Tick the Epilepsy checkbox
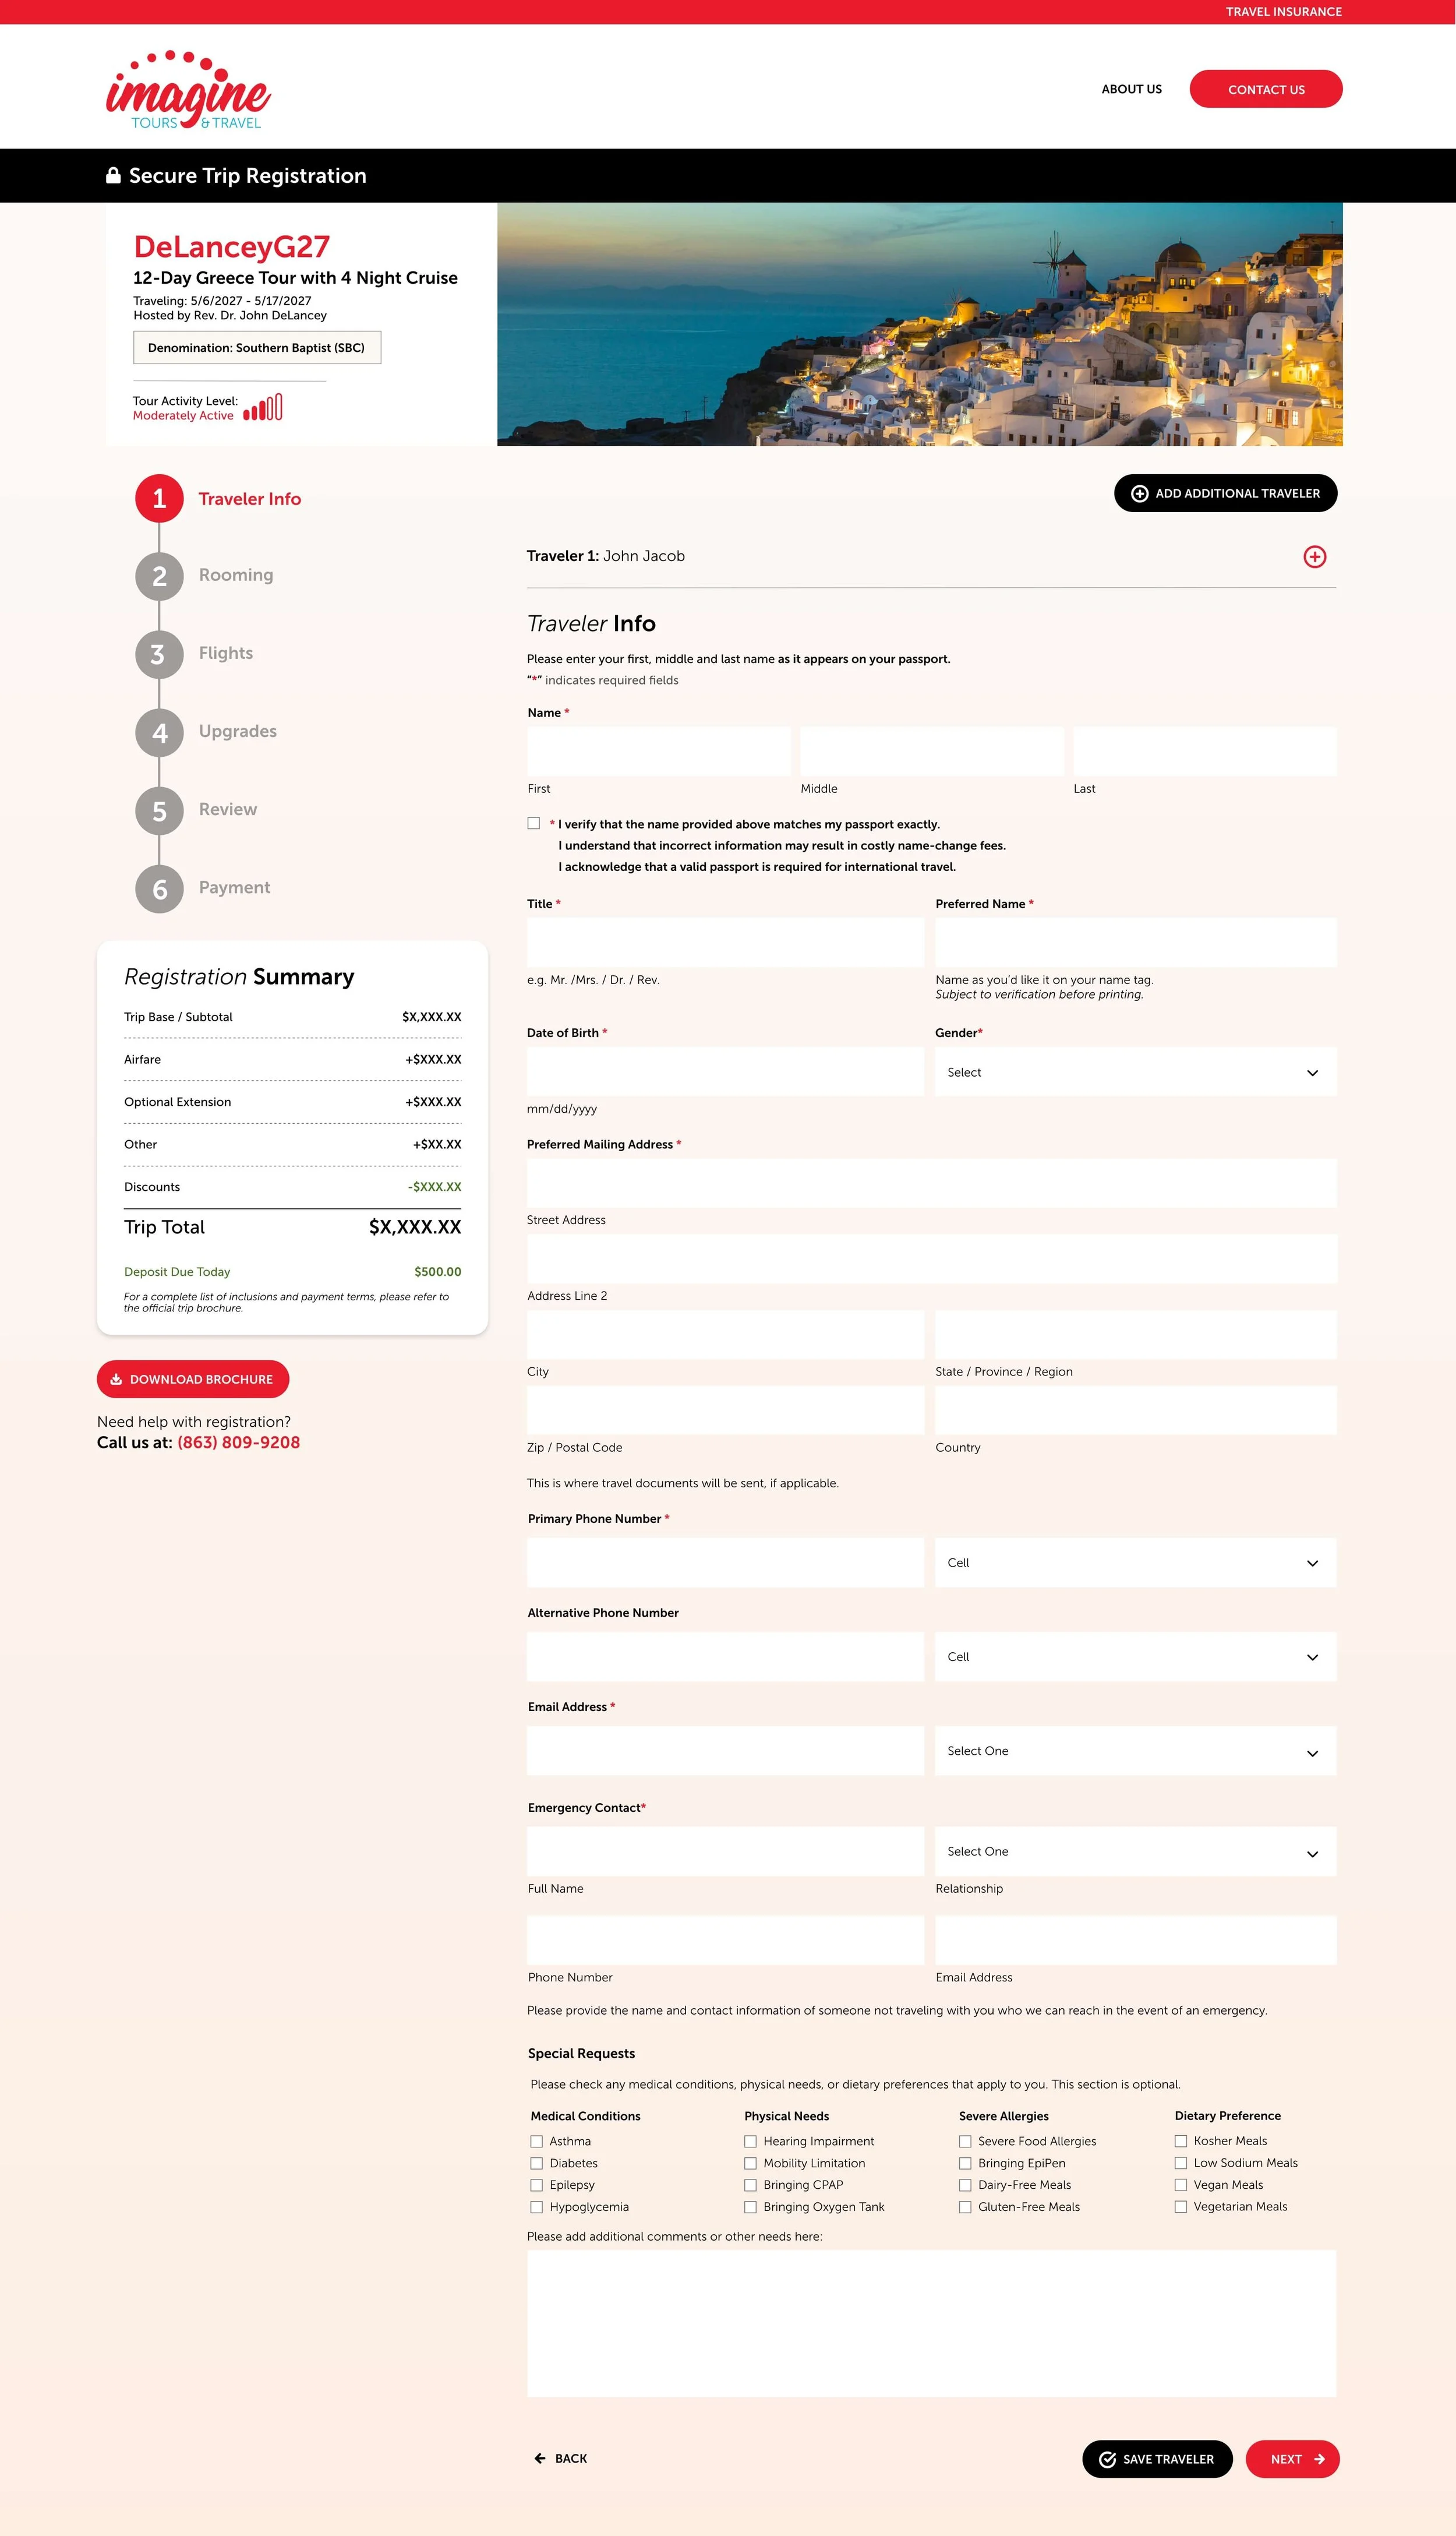 tap(537, 2185)
